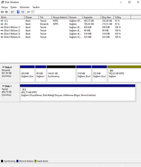Select the (Disk 0 Bölüm 2) row
Screen dimensions: 141x167
[x=70, y=31]
